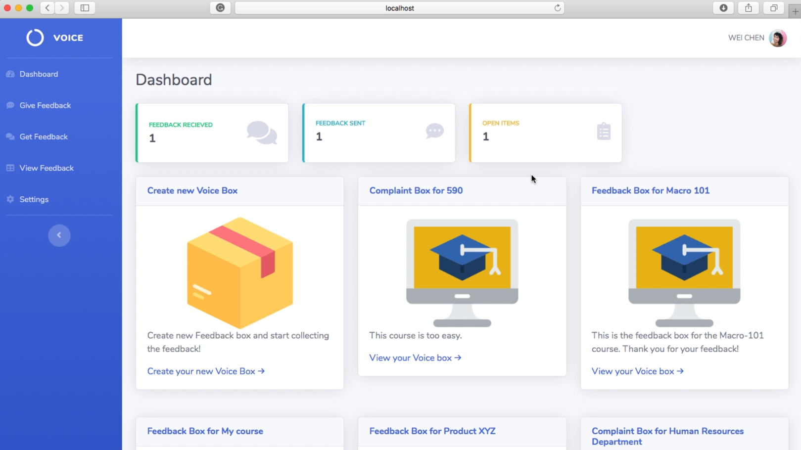This screenshot has width=801, height=450.
Task: Click the Grammarly extension icon in toolbar
Action: 220,8
